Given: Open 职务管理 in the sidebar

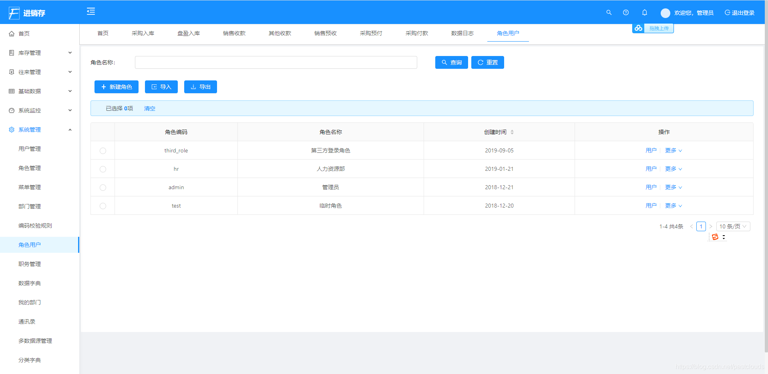Looking at the screenshot, I should 30,264.
